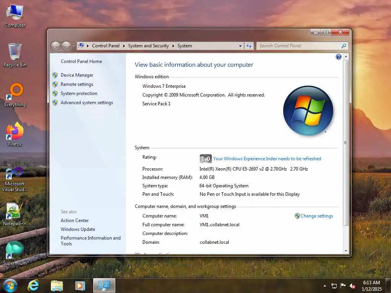This screenshot has height=293, width=391.
Task: Click the Windows logo image in System window
Action: 308,111
